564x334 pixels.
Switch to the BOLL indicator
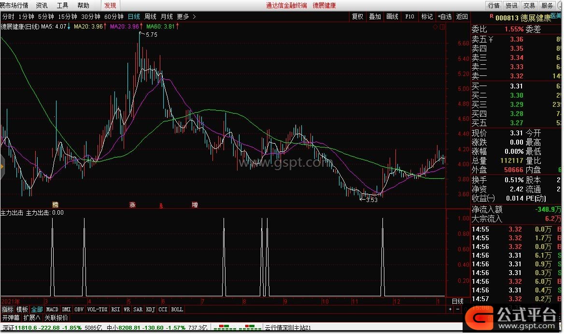177,309
